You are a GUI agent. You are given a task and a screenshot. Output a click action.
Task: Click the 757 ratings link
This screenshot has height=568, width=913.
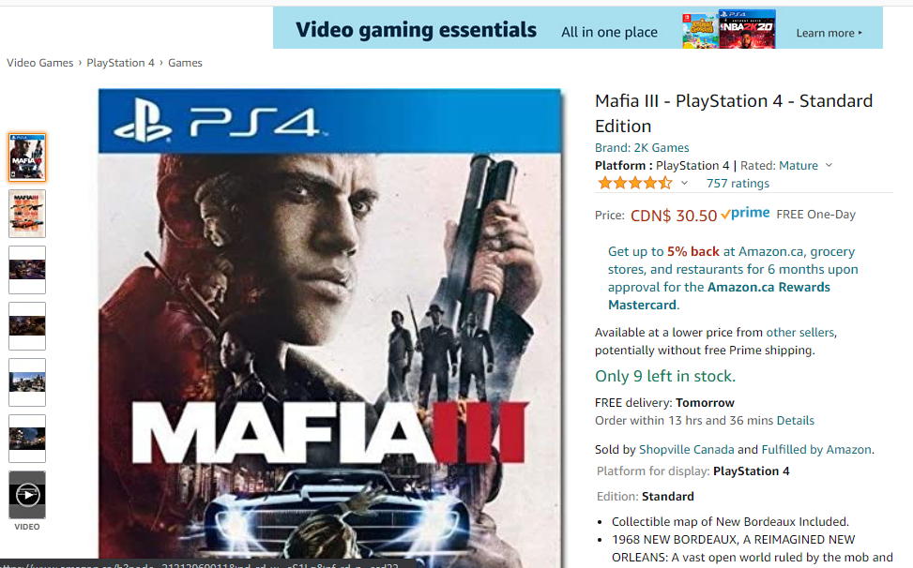(x=737, y=183)
